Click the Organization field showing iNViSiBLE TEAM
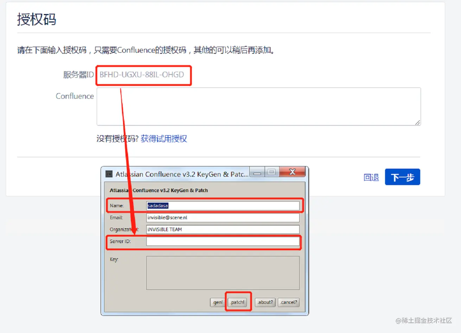Screen dimensions: 461x333 coord(223,229)
